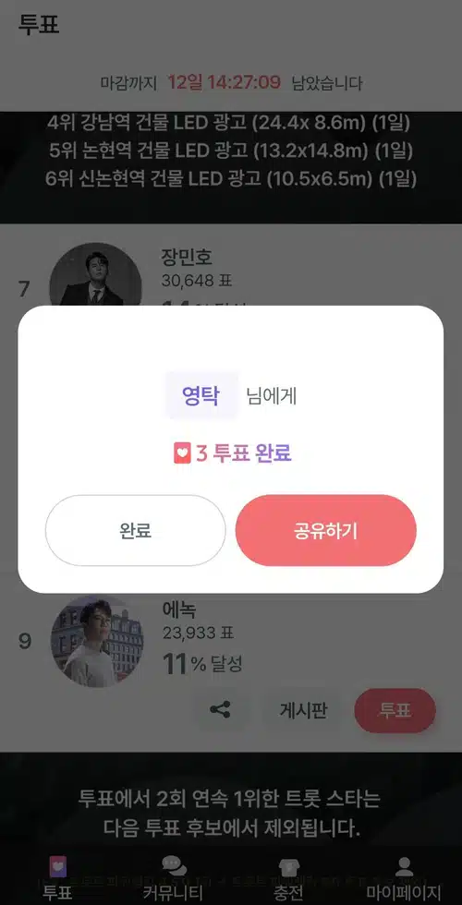Tap the 투표 page title
462x905 pixels.
[x=39, y=26]
